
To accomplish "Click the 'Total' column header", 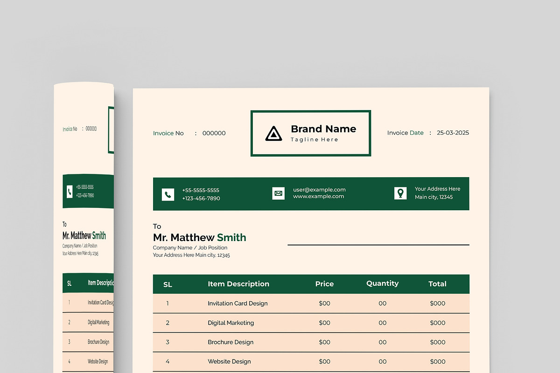I will [x=437, y=284].
